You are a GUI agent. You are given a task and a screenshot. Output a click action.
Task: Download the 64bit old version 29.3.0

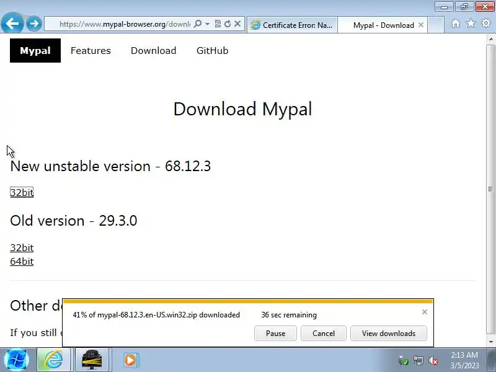22,262
